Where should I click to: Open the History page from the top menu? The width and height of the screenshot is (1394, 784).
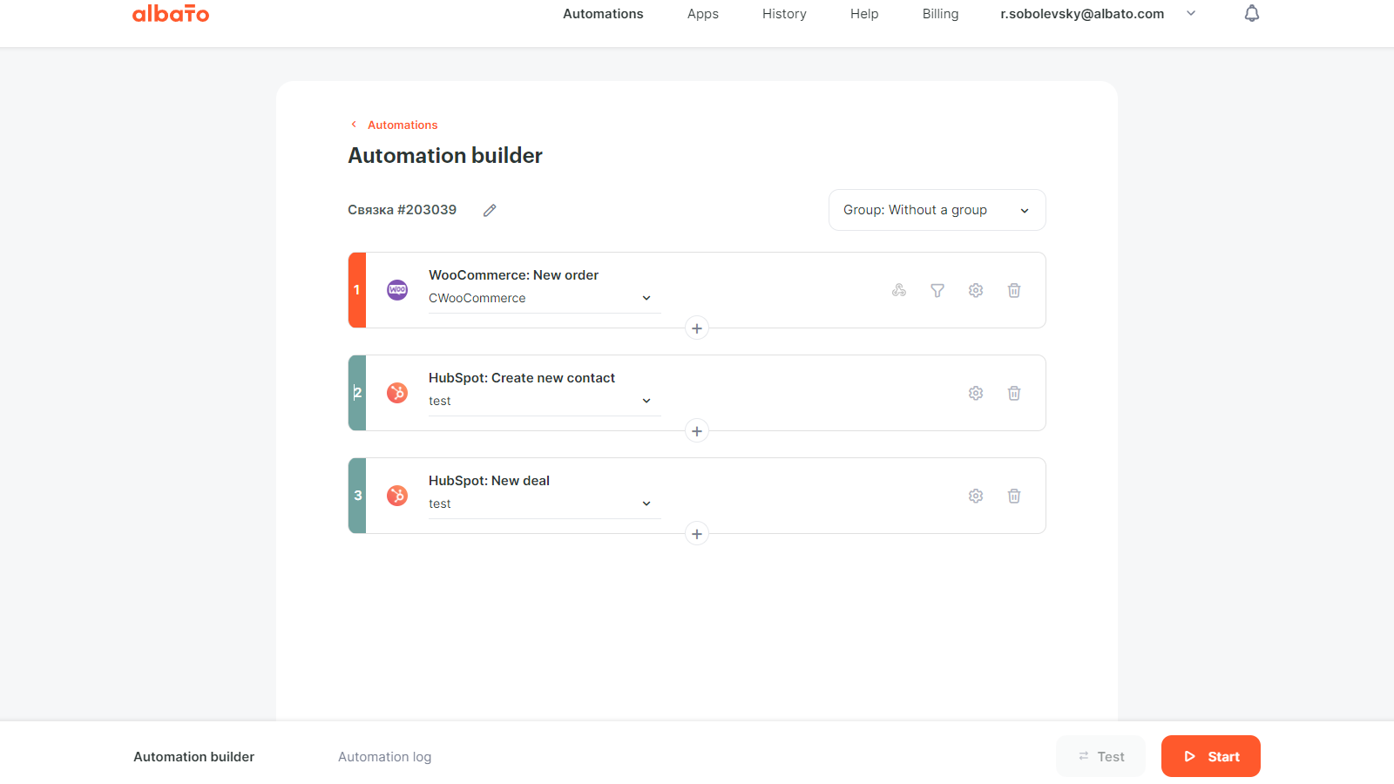tap(783, 13)
